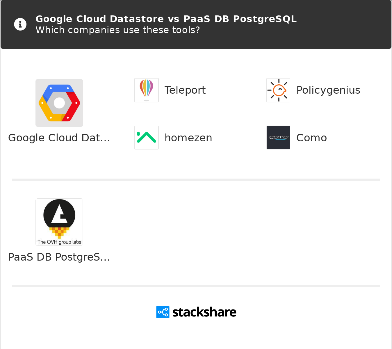Image resolution: width=392 pixels, height=349 pixels.
Task: Click the OVH group labs rocket logo
Action: (x=59, y=222)
